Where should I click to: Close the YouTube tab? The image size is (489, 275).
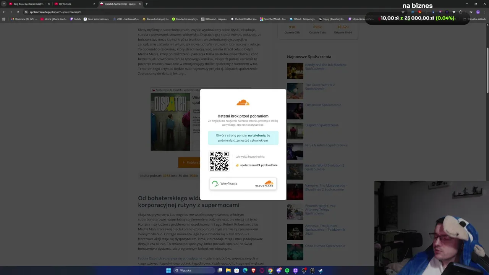click(x=94, y=4)
